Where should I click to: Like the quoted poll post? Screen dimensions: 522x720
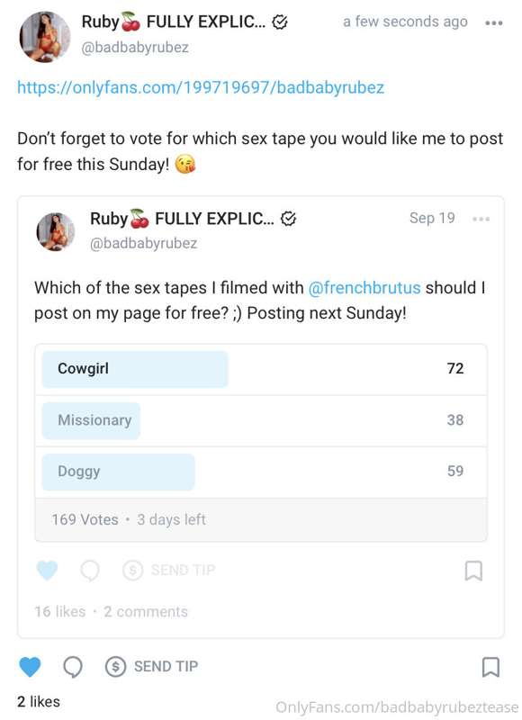[47, 571]
